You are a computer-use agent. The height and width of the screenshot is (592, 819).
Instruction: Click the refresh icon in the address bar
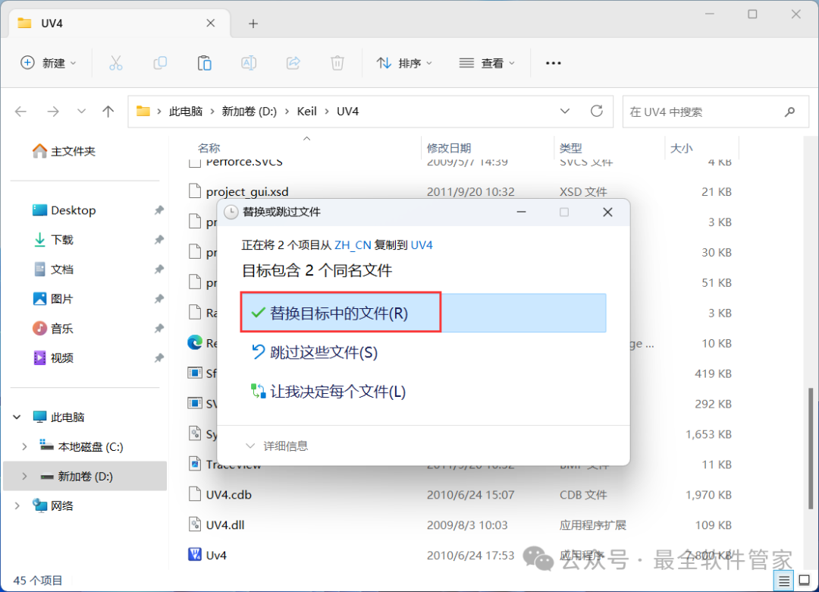598,111
